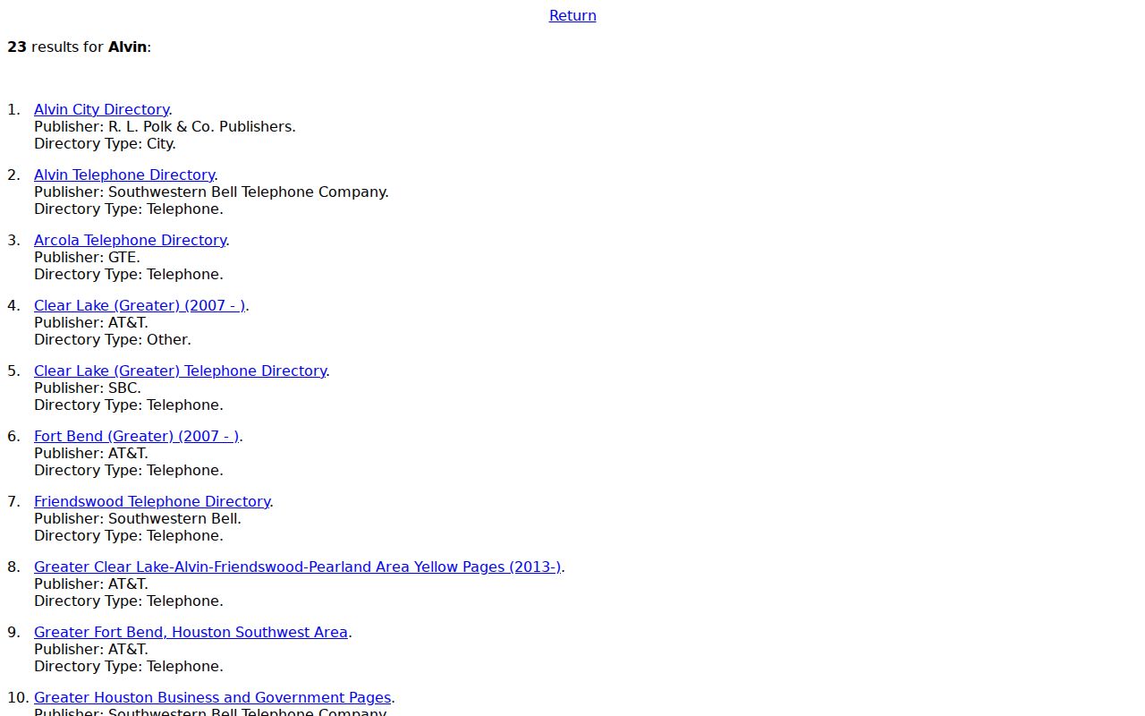1145x716 pixels.
Task: Click 'Directory Type: City.' text
Action: coord(105,143)
